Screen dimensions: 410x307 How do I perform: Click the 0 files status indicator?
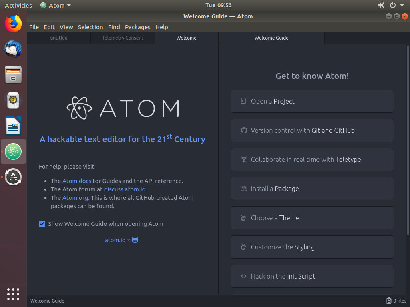tap(396, 301)
